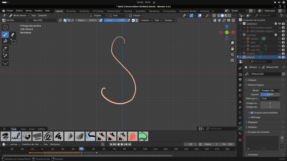This screenshot has height=161, width=287.
Task: Expand the Calques panel
Action: coord(252,80)
